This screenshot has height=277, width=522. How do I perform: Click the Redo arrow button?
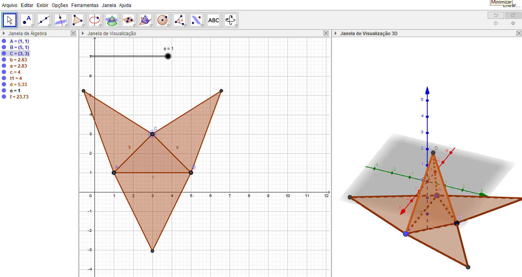(513, 15)
